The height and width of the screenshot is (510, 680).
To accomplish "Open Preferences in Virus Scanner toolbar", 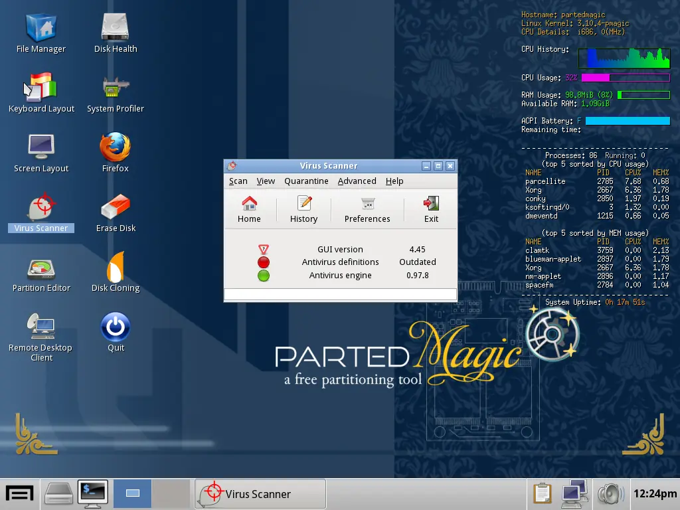I will click(367, 209).
